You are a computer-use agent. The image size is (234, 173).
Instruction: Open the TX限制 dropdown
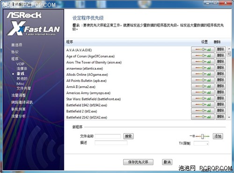[201, 144]
